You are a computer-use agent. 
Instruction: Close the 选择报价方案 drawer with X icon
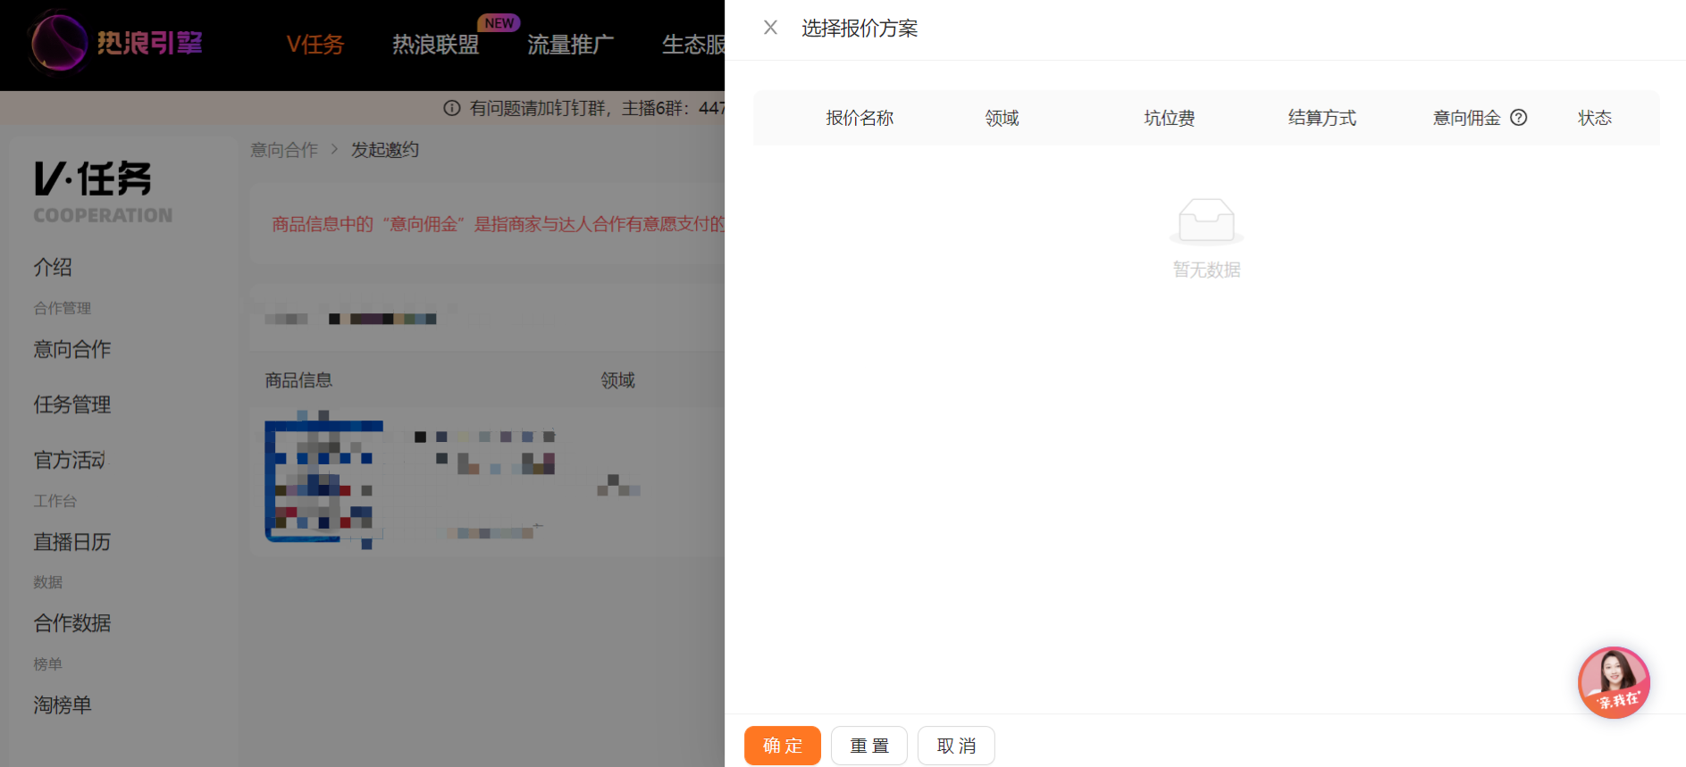770,28
